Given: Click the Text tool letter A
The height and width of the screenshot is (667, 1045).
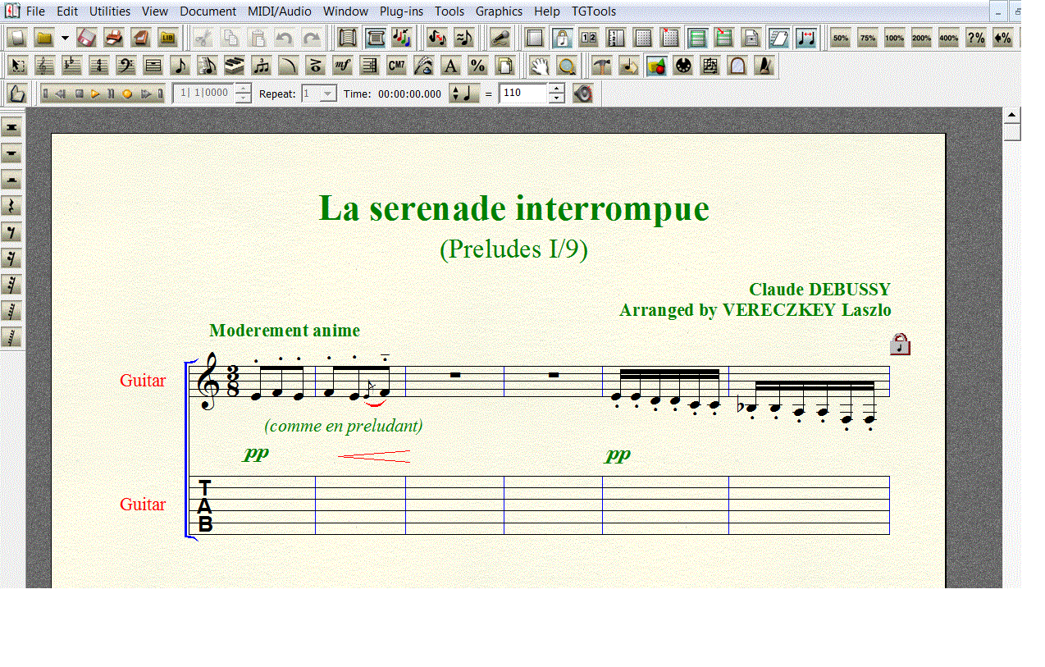Looking at the screenshot, I should (x=449, y=66).
